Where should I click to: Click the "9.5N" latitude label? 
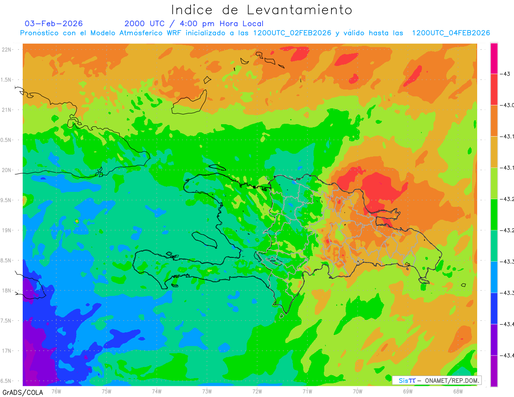(x=6, y=200)
